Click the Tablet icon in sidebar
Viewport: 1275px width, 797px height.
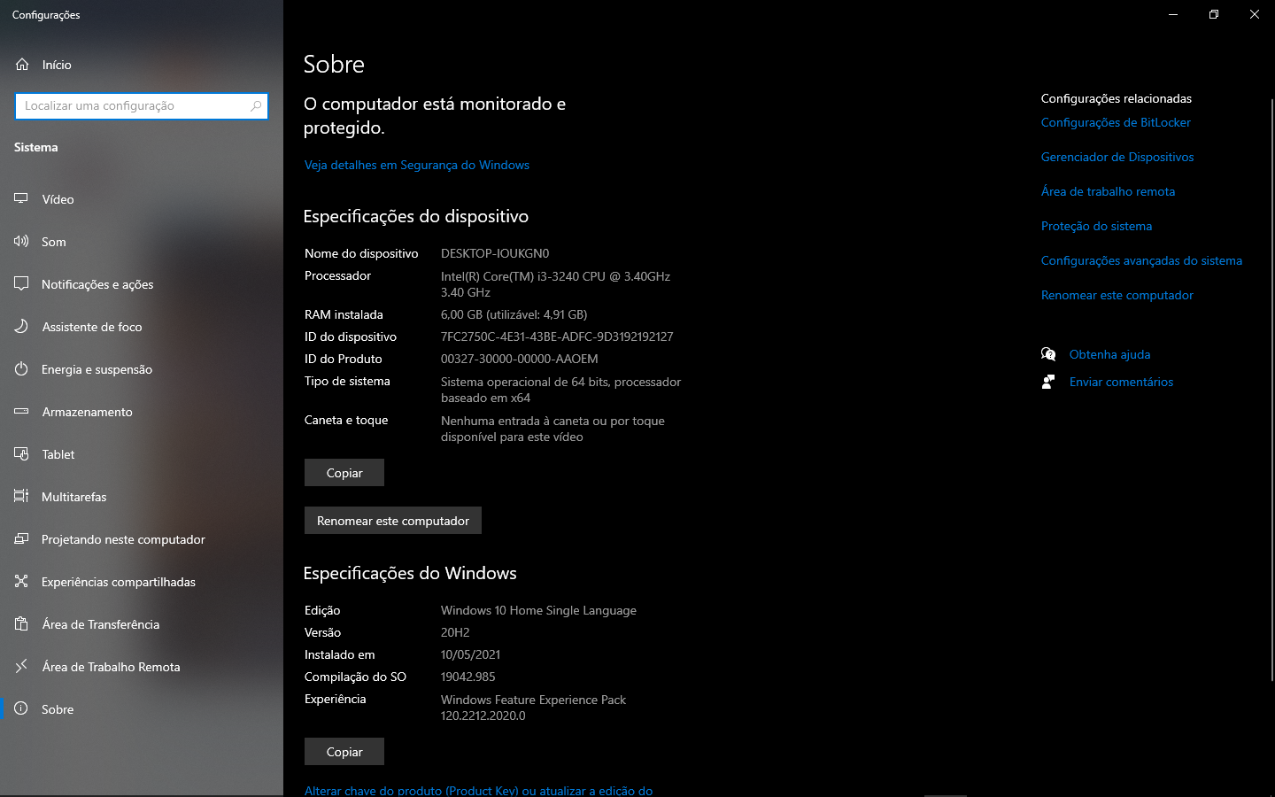click(21, 453)
